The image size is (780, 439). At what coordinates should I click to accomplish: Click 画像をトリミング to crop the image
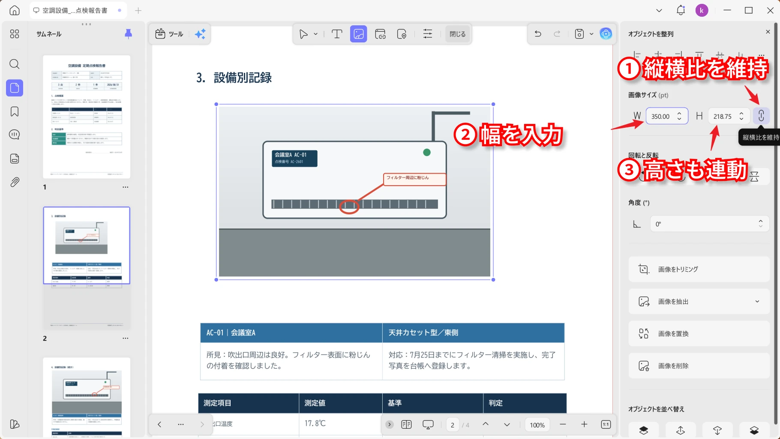click(699, 269)
